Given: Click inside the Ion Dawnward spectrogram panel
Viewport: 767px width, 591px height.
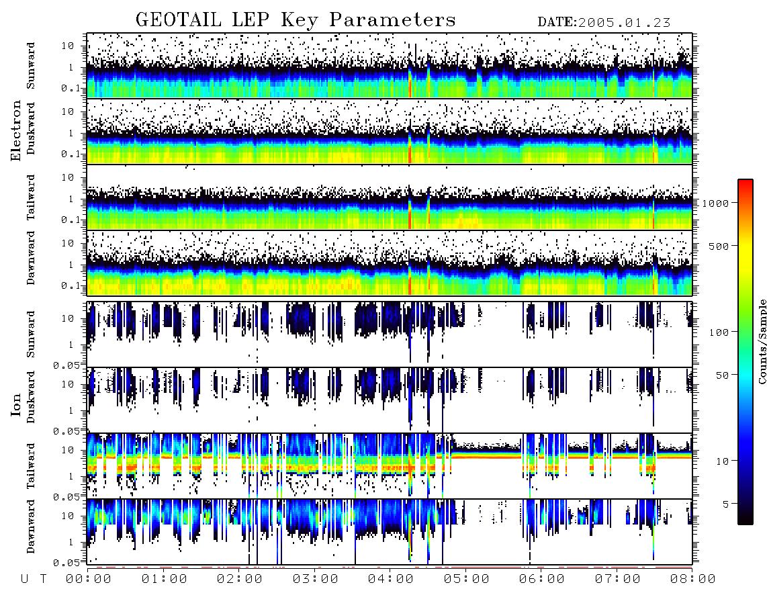Looking at the screenshot, I should pyautogui.click(x=390, y=532).
